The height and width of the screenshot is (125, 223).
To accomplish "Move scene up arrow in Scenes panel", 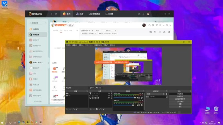I will click(x=74, y=109).
